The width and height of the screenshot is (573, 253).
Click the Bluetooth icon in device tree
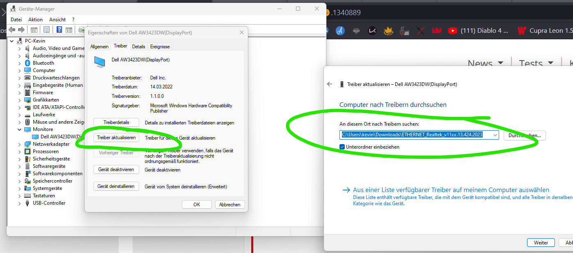[28, 63]
